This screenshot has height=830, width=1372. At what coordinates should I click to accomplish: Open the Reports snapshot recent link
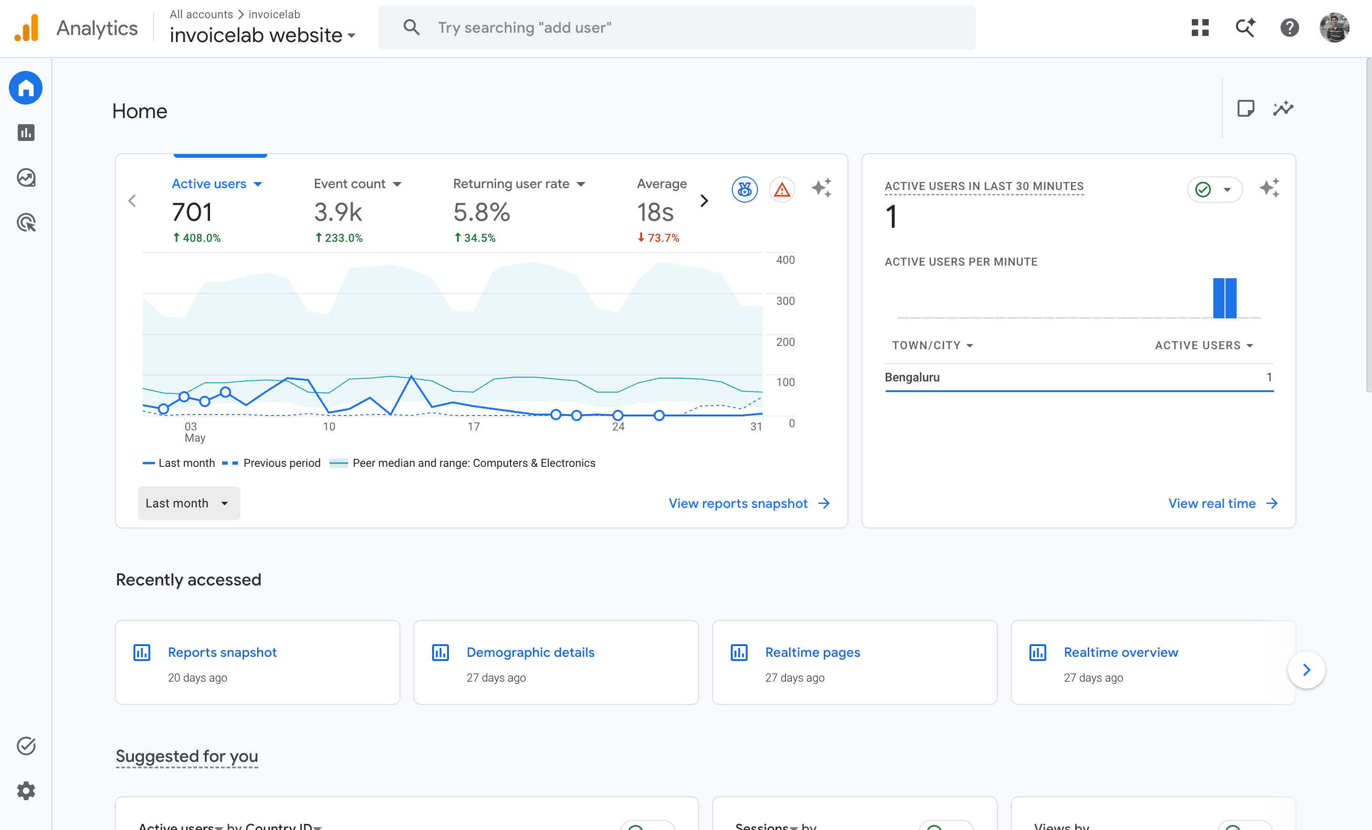tap(222, 652)
